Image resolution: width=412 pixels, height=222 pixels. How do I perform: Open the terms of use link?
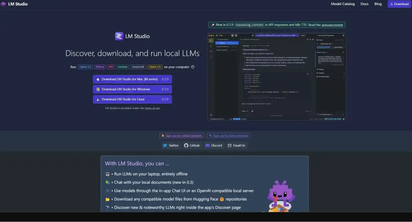[152, 108]
